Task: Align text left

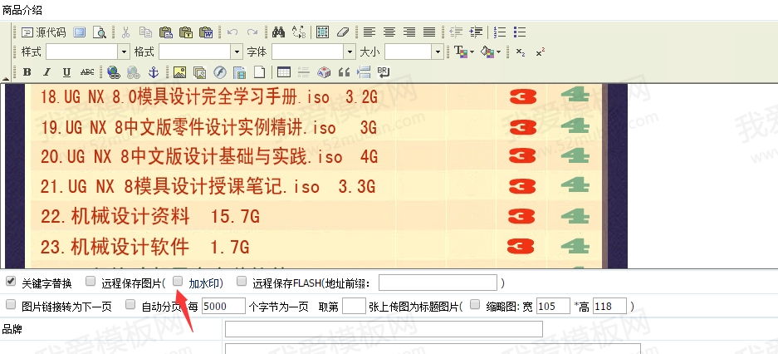Action: tap(369, 32)
